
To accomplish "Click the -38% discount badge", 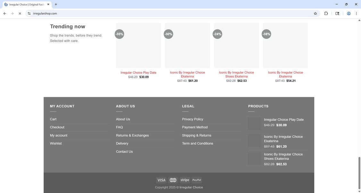I will pyautogui.click(x=266, y=34).
